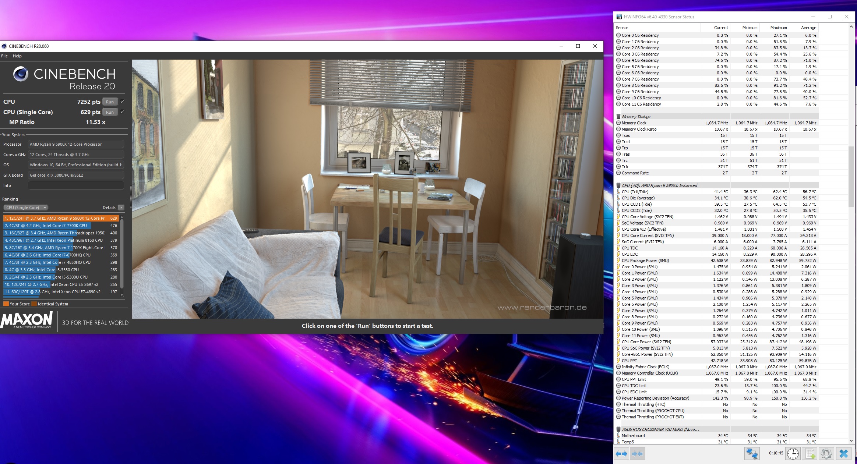Image resolution: width=857 pixels, height=464 pixels.
Task: Expand ranking Details with the arrow button
Action: pos(121,208)
